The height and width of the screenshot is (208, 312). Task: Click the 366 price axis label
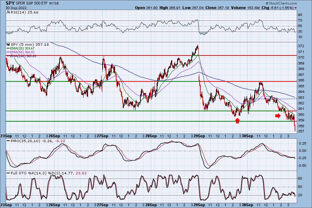[x=301, y=80]
